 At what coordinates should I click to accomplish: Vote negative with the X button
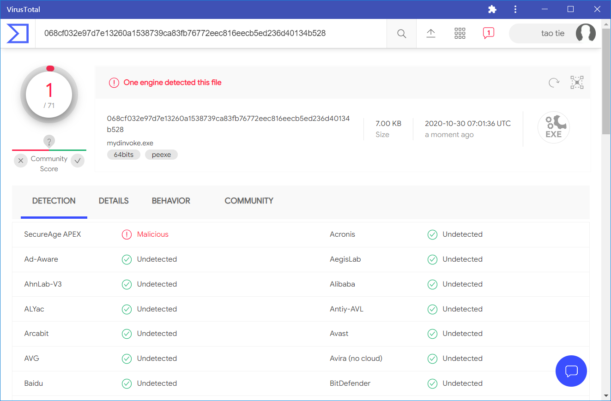pos(21,161)
